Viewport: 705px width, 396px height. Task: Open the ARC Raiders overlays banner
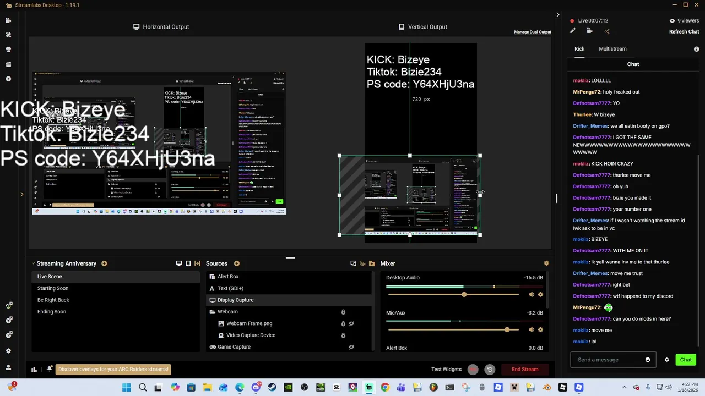113,370
